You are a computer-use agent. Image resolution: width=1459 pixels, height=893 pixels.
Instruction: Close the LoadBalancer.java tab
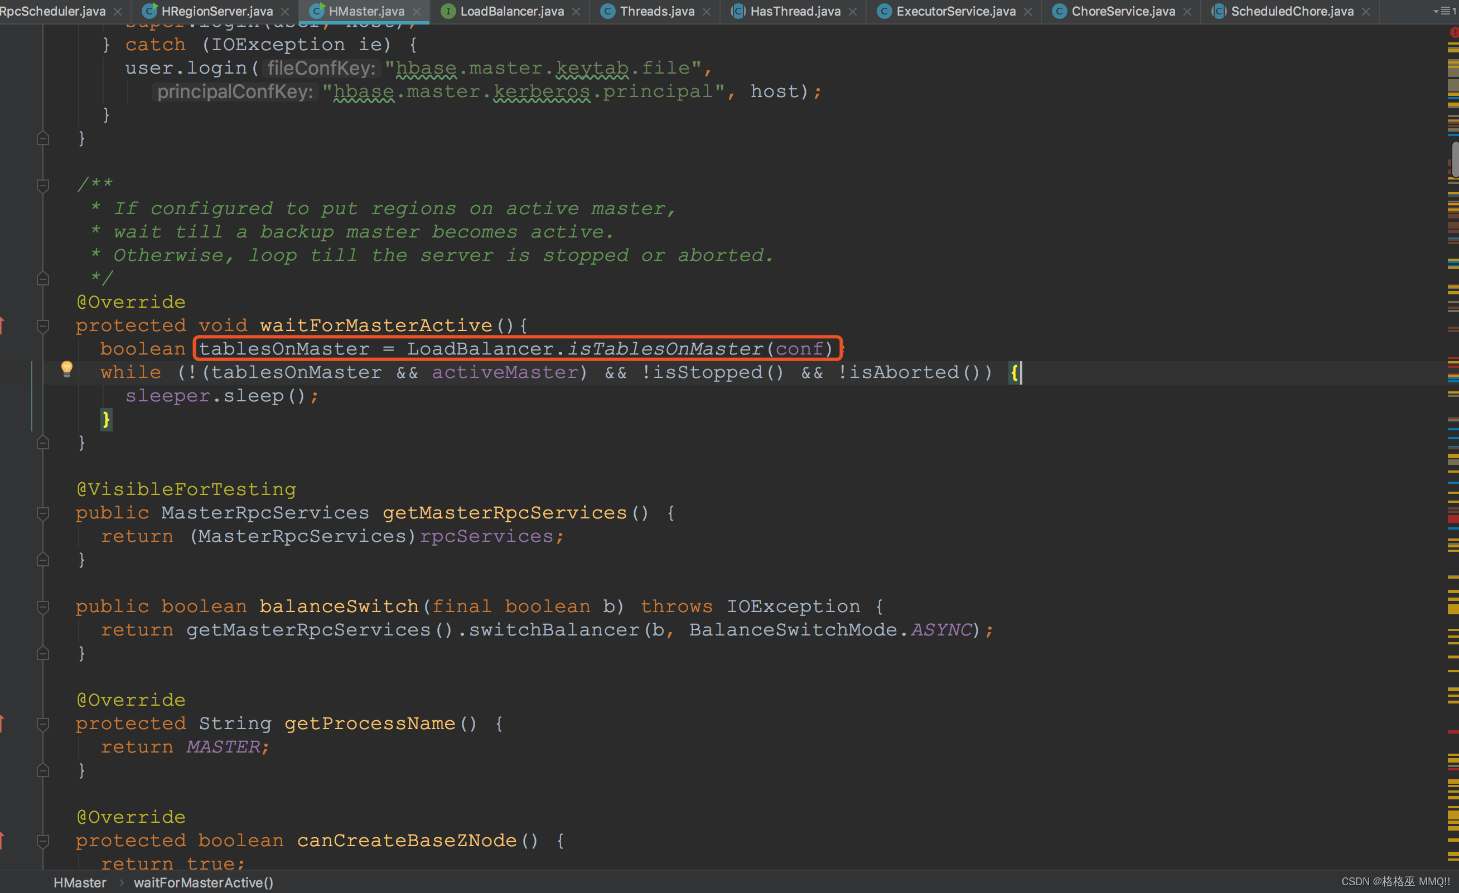[x=576, y=11]
